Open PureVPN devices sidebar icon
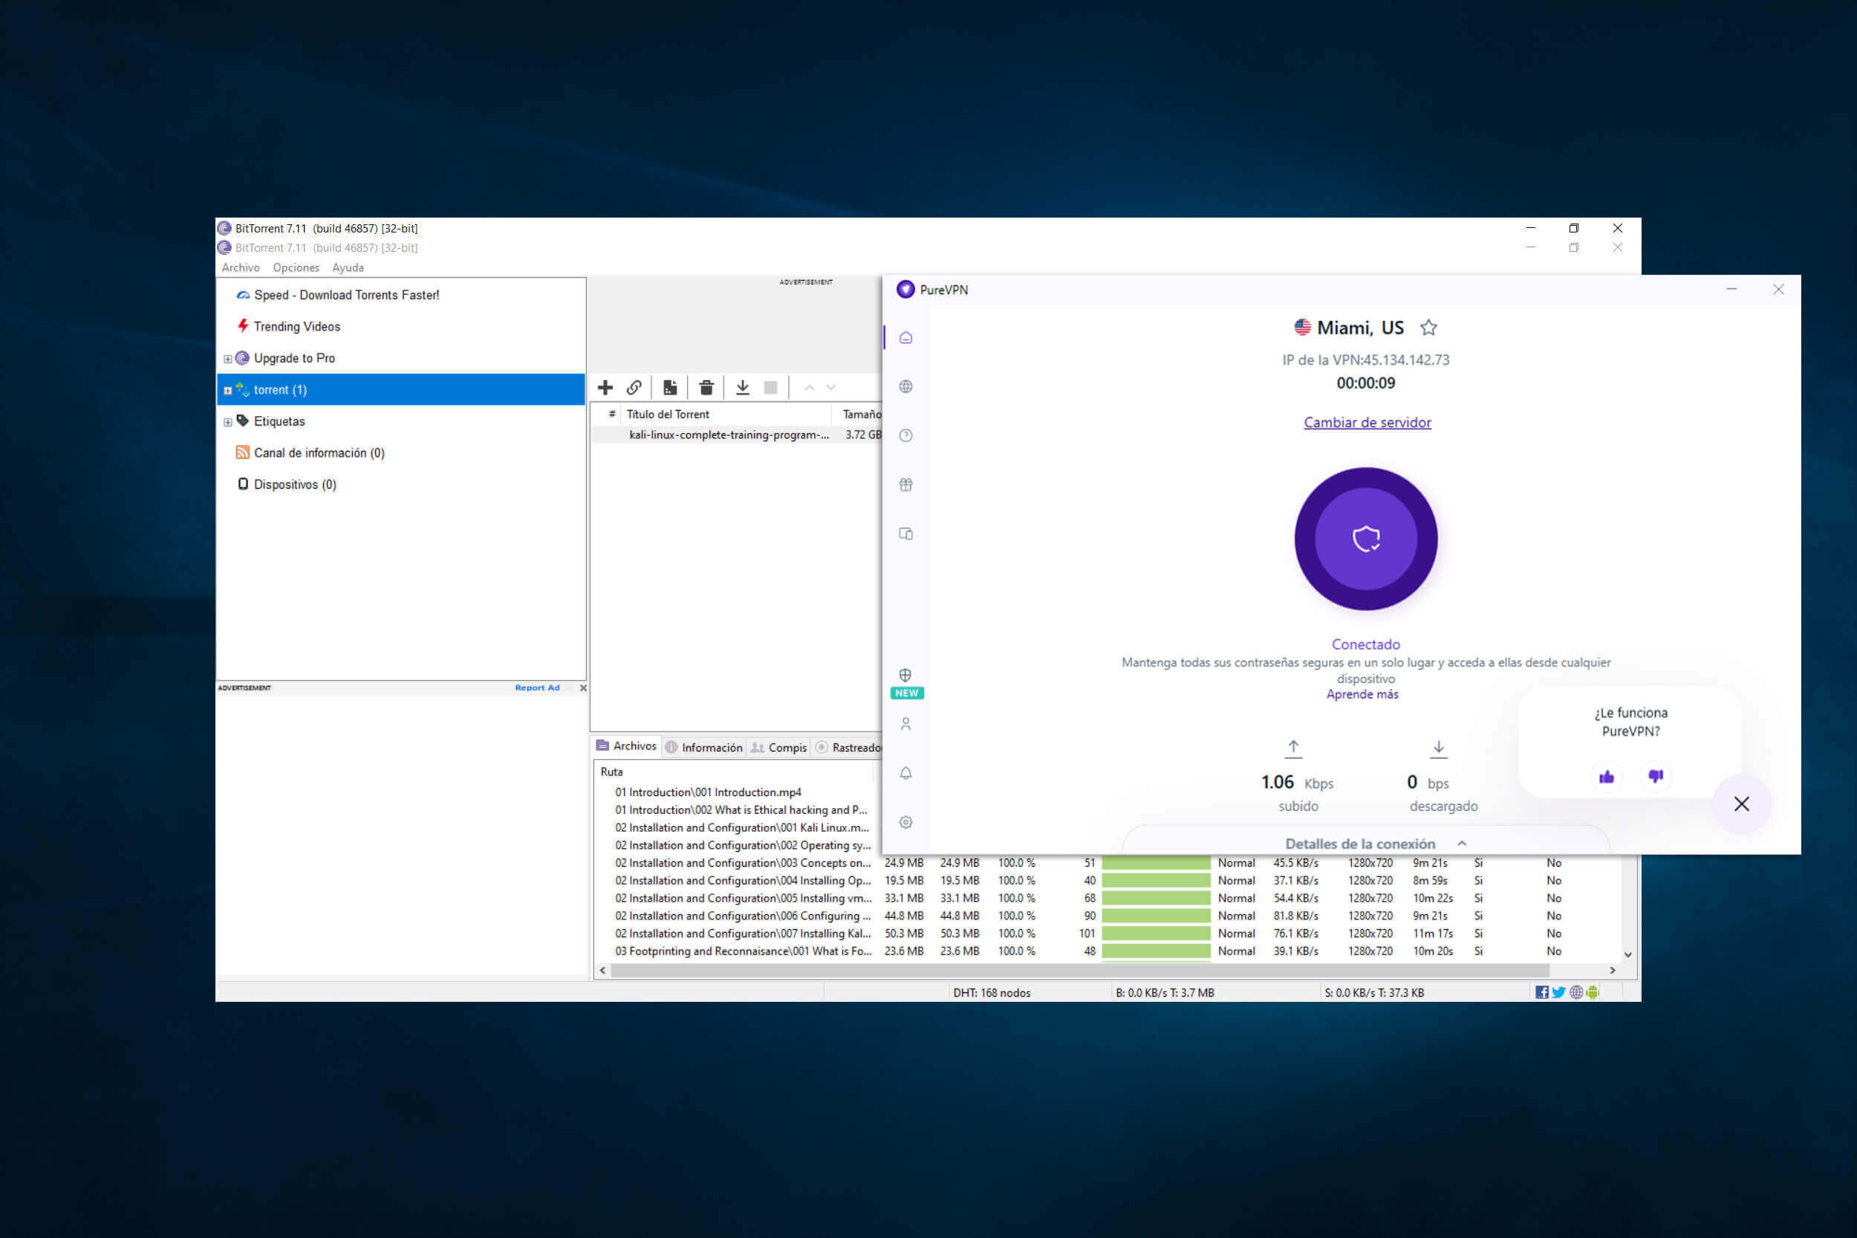1857x1238 pixels. 905,534
